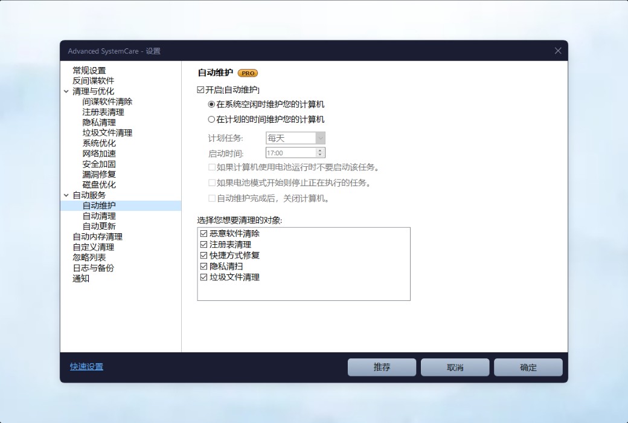628x423 pixels.
Task: Open 系统优化 settings
Action: click(x=99, y=143)
